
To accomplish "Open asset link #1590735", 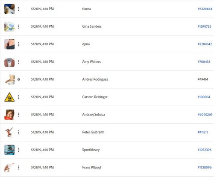I will [204, 26].
